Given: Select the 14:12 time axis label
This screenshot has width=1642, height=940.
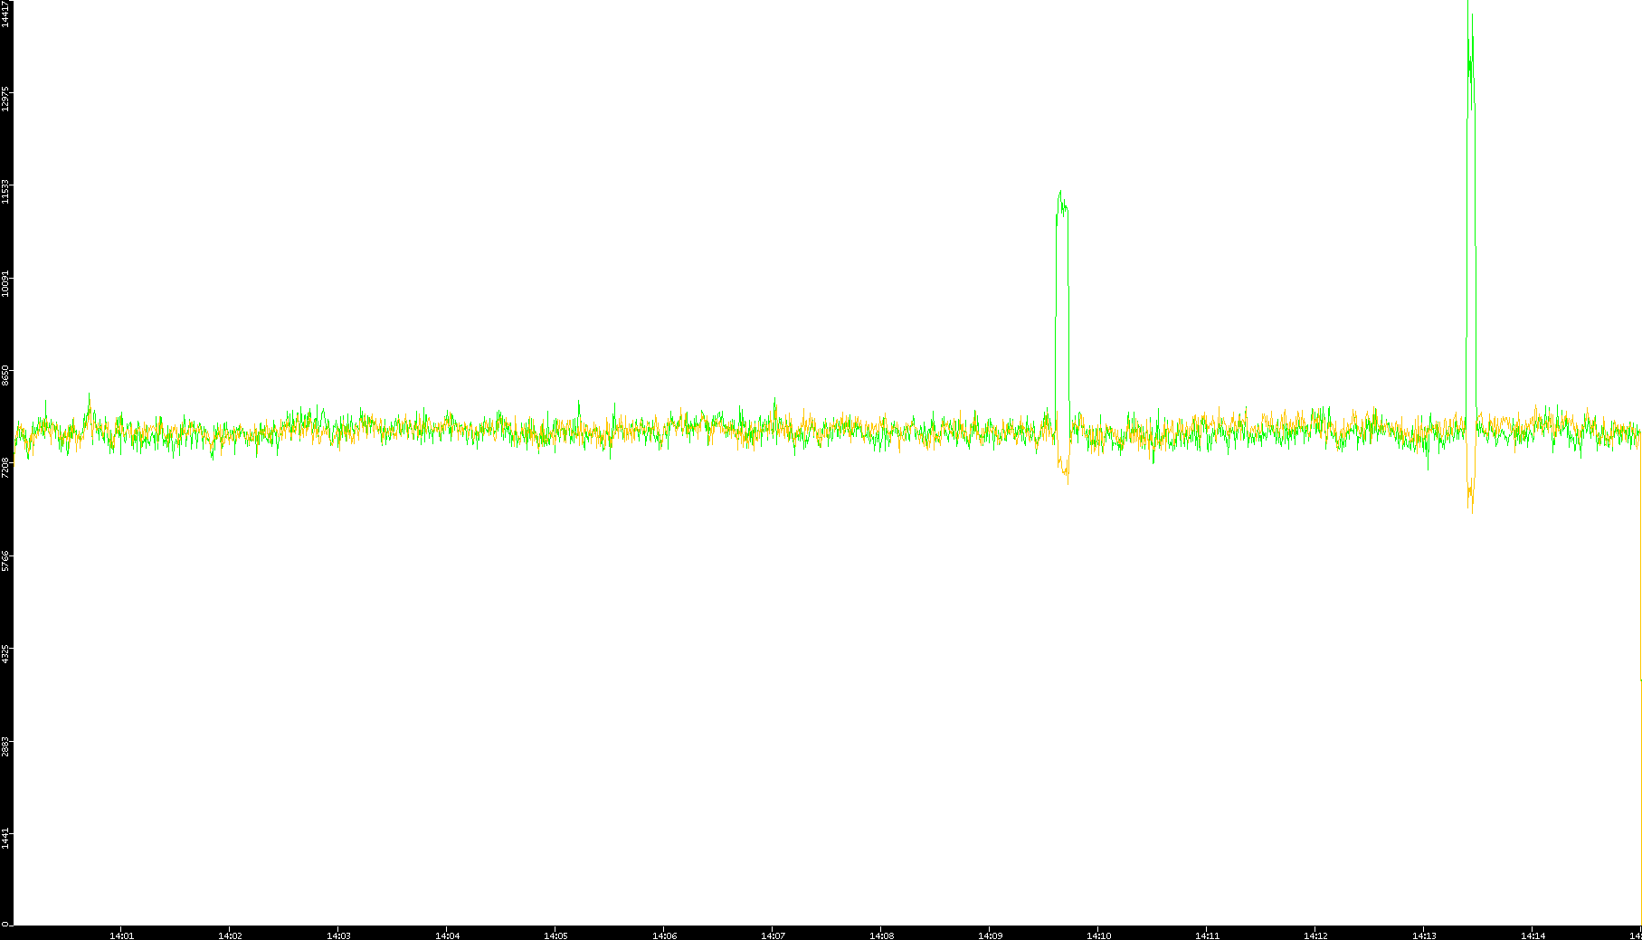Looking at the screenshot, I should pyautogui.click(x=1315, y=935).
